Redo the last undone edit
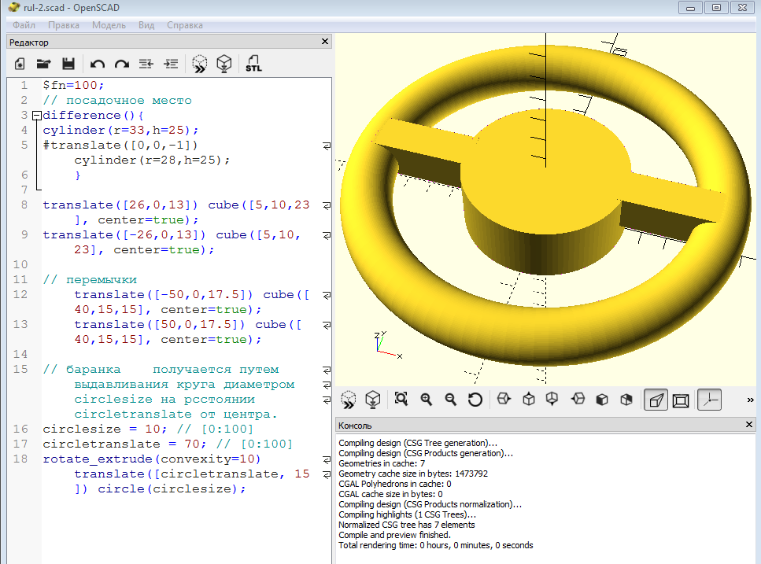The width and height of the screenshot is (761, 564). 122,64
